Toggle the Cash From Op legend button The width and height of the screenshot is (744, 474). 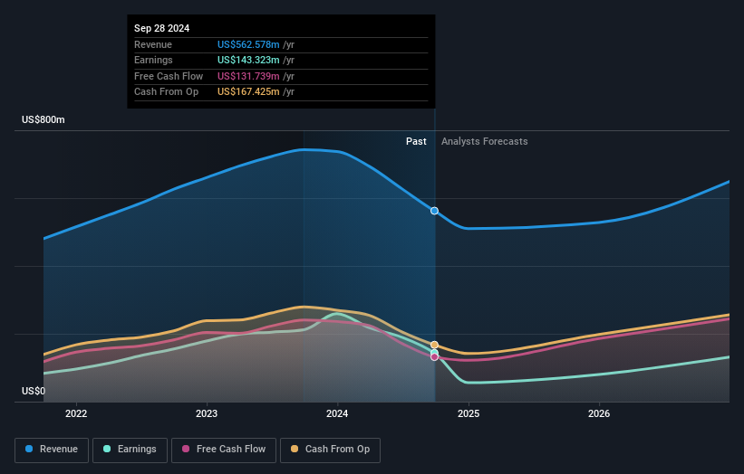coord(330,450)
